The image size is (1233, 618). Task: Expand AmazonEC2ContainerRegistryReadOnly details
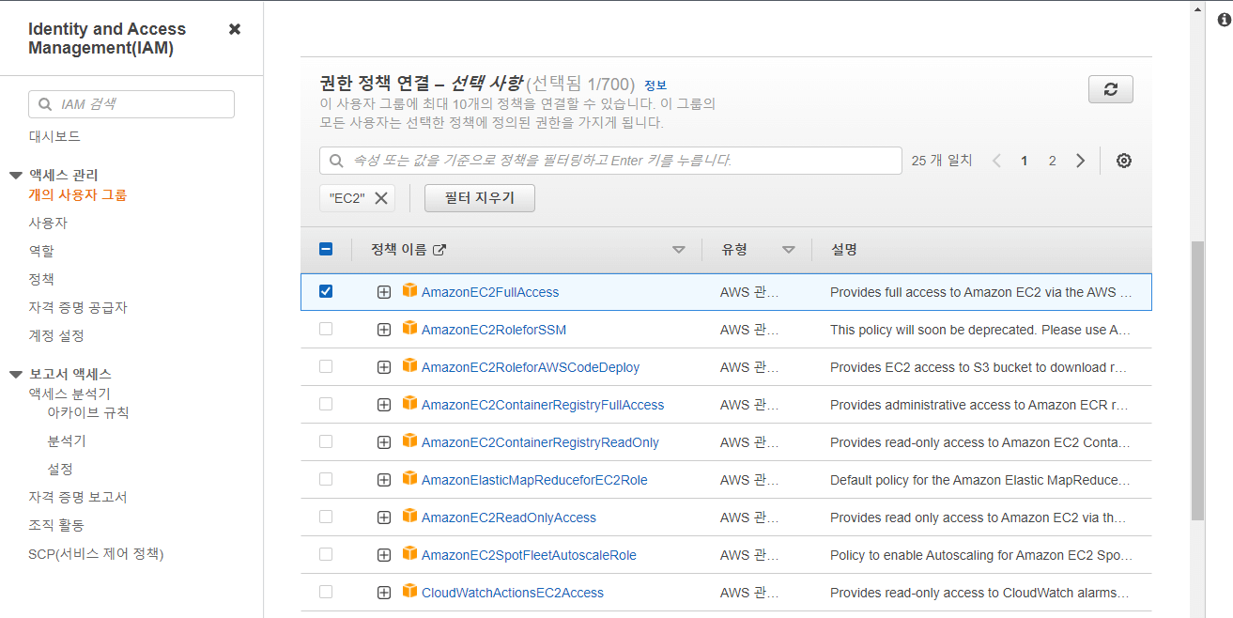coord(384,442)
